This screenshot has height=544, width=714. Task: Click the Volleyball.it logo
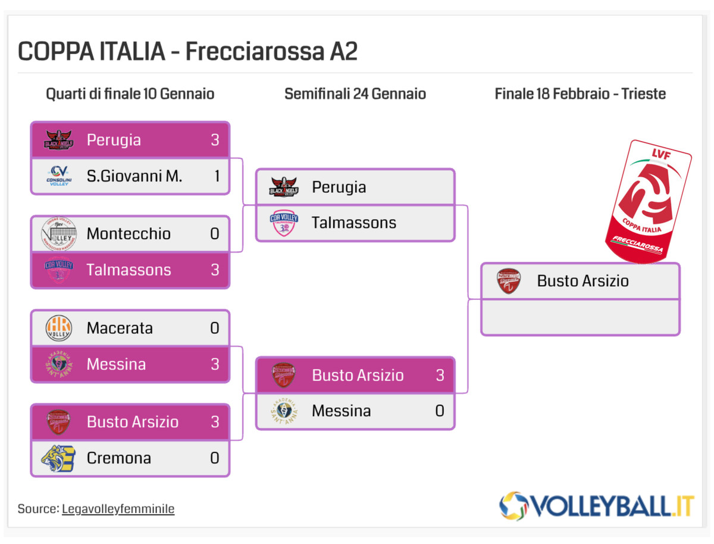coord(596,506)
